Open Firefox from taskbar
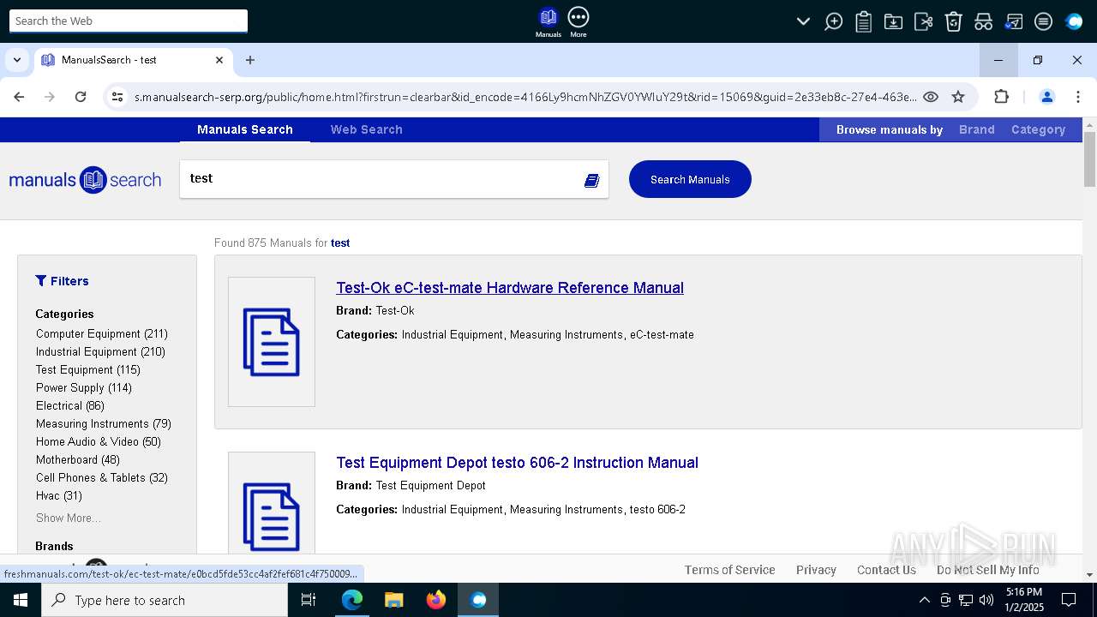The height and width of the screenshot is (617, 1097). pyautogui.click(x=436, y=600)
